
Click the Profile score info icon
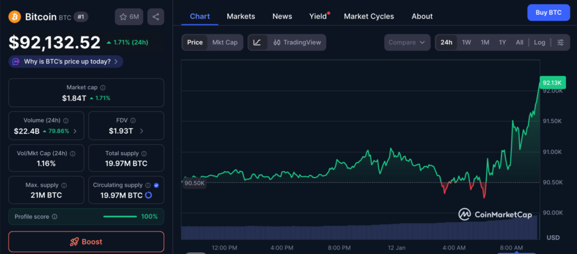click(54, 216)
